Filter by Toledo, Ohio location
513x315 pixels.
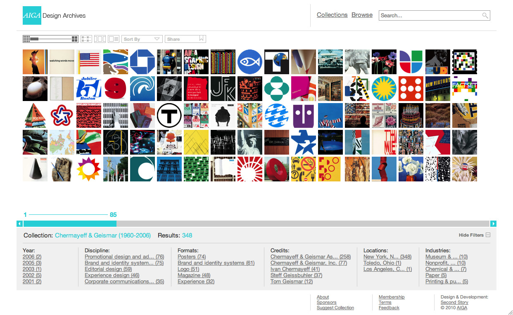(382, 263)
